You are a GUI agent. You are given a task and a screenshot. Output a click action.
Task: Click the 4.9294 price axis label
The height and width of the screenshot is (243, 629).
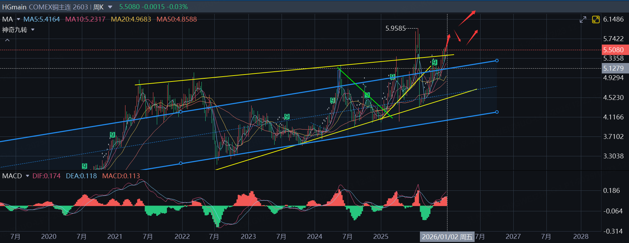click(x=613, y=78)
